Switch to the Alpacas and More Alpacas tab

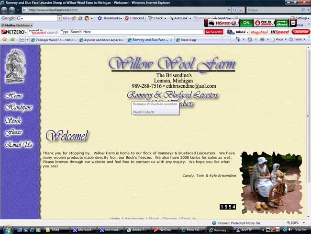coord(102,40)
